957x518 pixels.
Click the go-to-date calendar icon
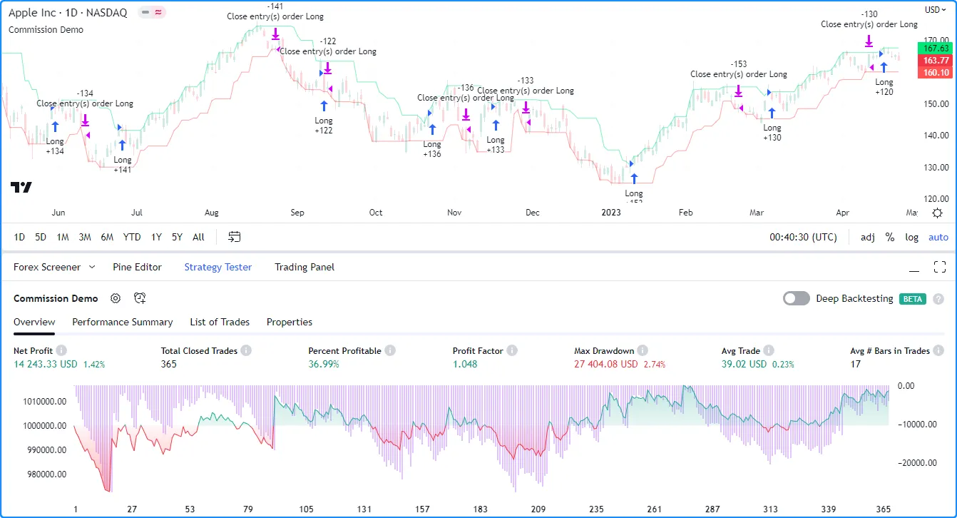point(235,237)
